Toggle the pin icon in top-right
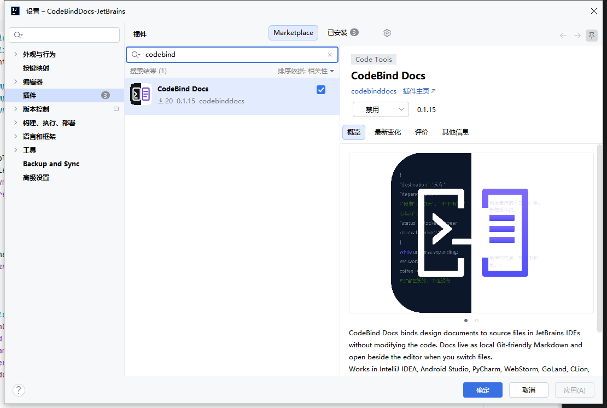 tap(592, 36)
